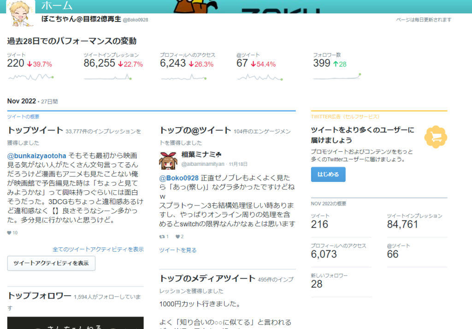Click the トップフォロワー heading
Screen dimensions: 472x329
click(39, 296)
